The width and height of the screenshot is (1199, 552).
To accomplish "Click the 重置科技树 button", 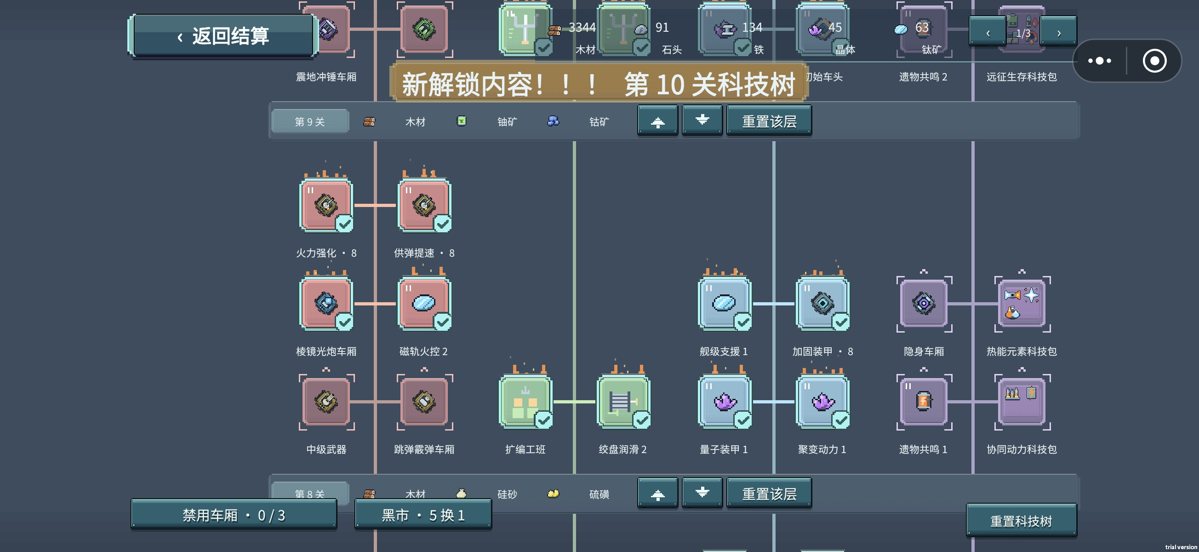I will pyautogui.click(x=1021, y=521).
